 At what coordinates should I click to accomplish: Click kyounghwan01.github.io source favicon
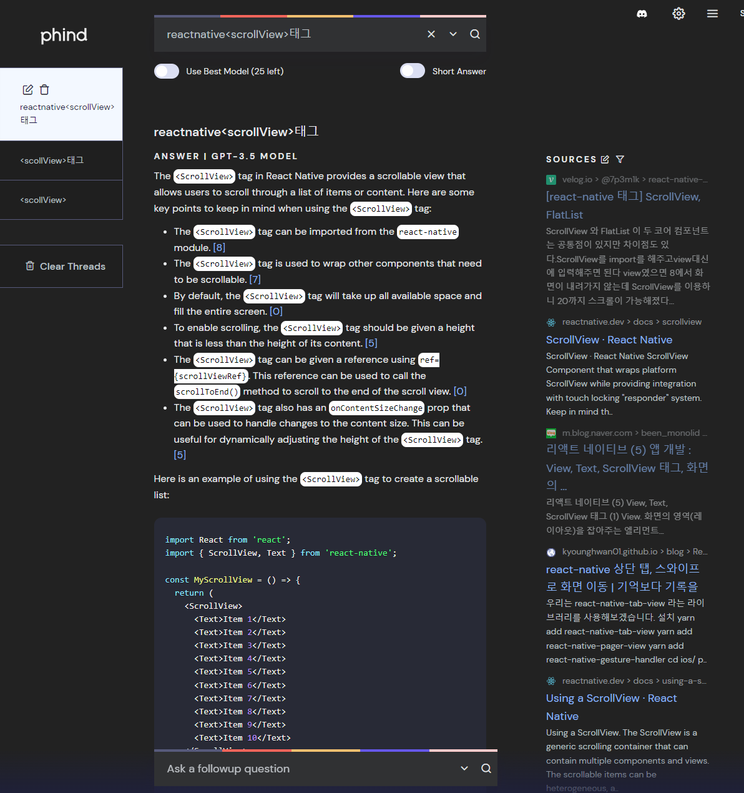coord(551,552)
